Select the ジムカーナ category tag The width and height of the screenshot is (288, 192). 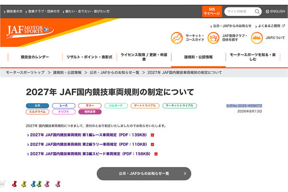(116, 106)
